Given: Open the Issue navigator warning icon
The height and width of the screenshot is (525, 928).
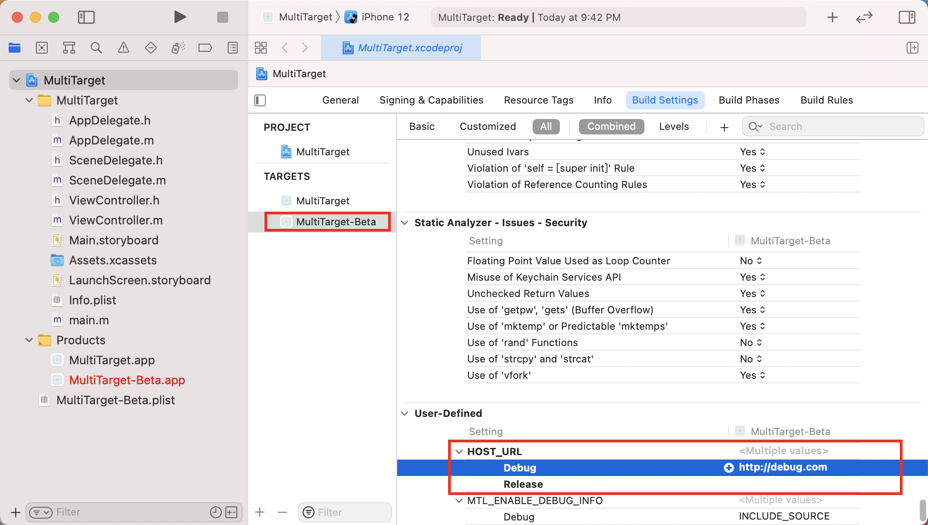Looking at the screenshot, I should pos(123,48).
